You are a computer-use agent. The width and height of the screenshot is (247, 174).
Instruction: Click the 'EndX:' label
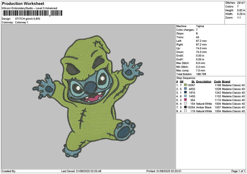[x=180, y=56]
